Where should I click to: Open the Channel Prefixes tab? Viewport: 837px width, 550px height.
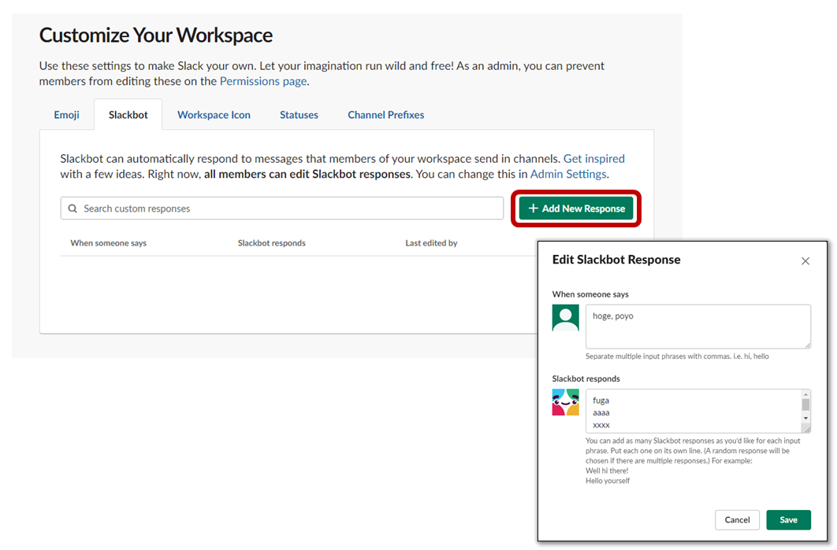coord(385,114)
